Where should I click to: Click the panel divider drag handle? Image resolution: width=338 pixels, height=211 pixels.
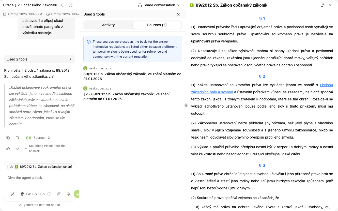pos(186,106)
